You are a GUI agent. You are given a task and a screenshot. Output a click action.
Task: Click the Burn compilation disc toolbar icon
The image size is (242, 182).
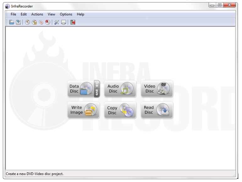point(27,22)
